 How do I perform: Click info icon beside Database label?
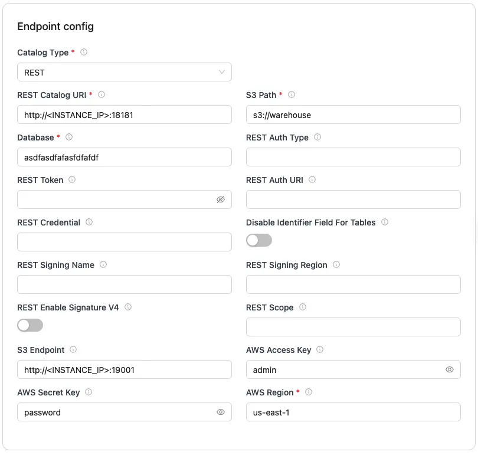click(69, 138)
